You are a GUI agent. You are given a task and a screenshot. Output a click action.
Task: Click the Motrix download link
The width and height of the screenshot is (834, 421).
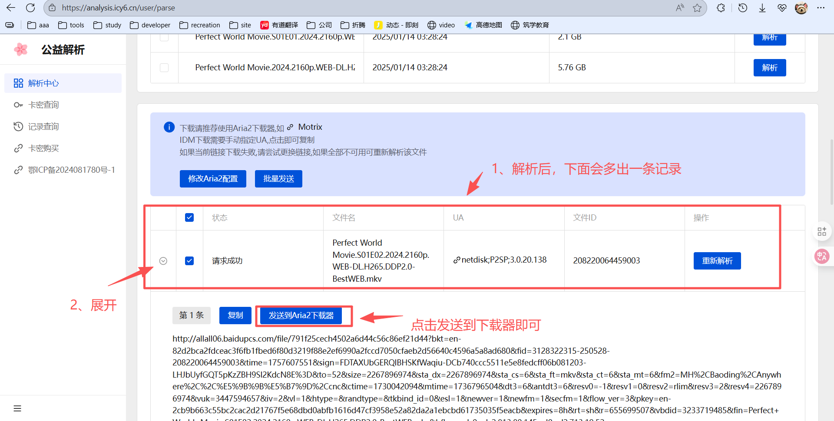click(x=310, y=127)
